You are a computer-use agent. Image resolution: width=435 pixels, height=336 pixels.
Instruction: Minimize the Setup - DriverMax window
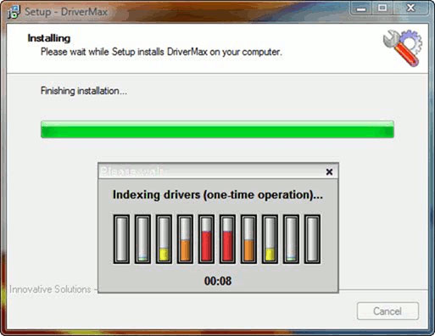pos(361,8)
